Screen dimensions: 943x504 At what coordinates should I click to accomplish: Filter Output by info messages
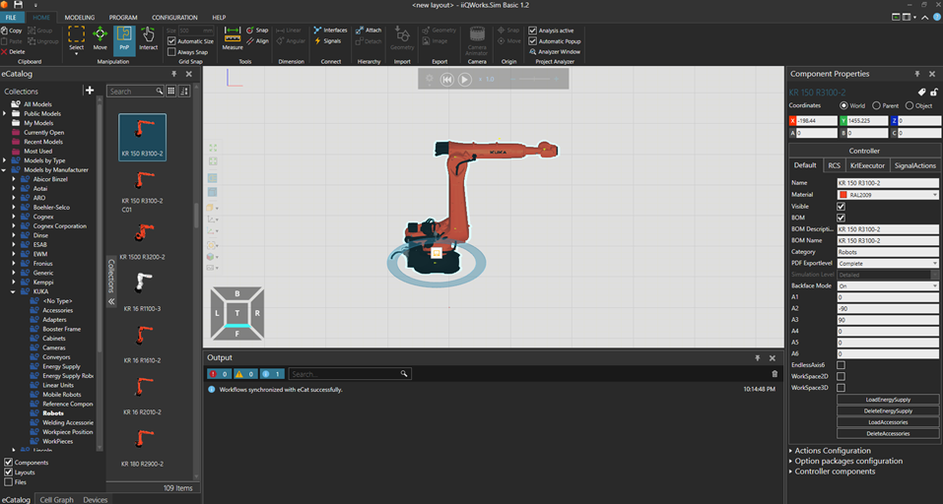[272, 374]
